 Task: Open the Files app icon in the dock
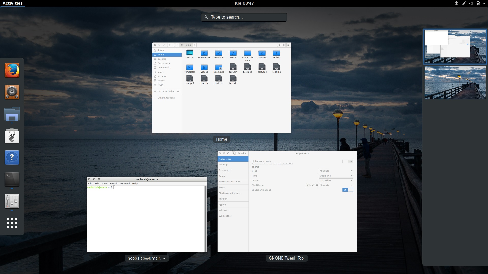[x=12, y=114]
